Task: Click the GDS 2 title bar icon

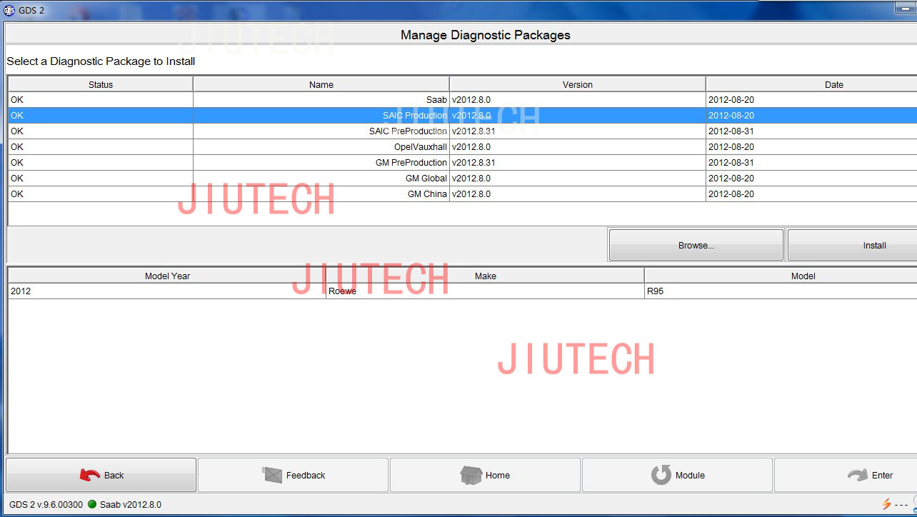Action: click(9, 11)
